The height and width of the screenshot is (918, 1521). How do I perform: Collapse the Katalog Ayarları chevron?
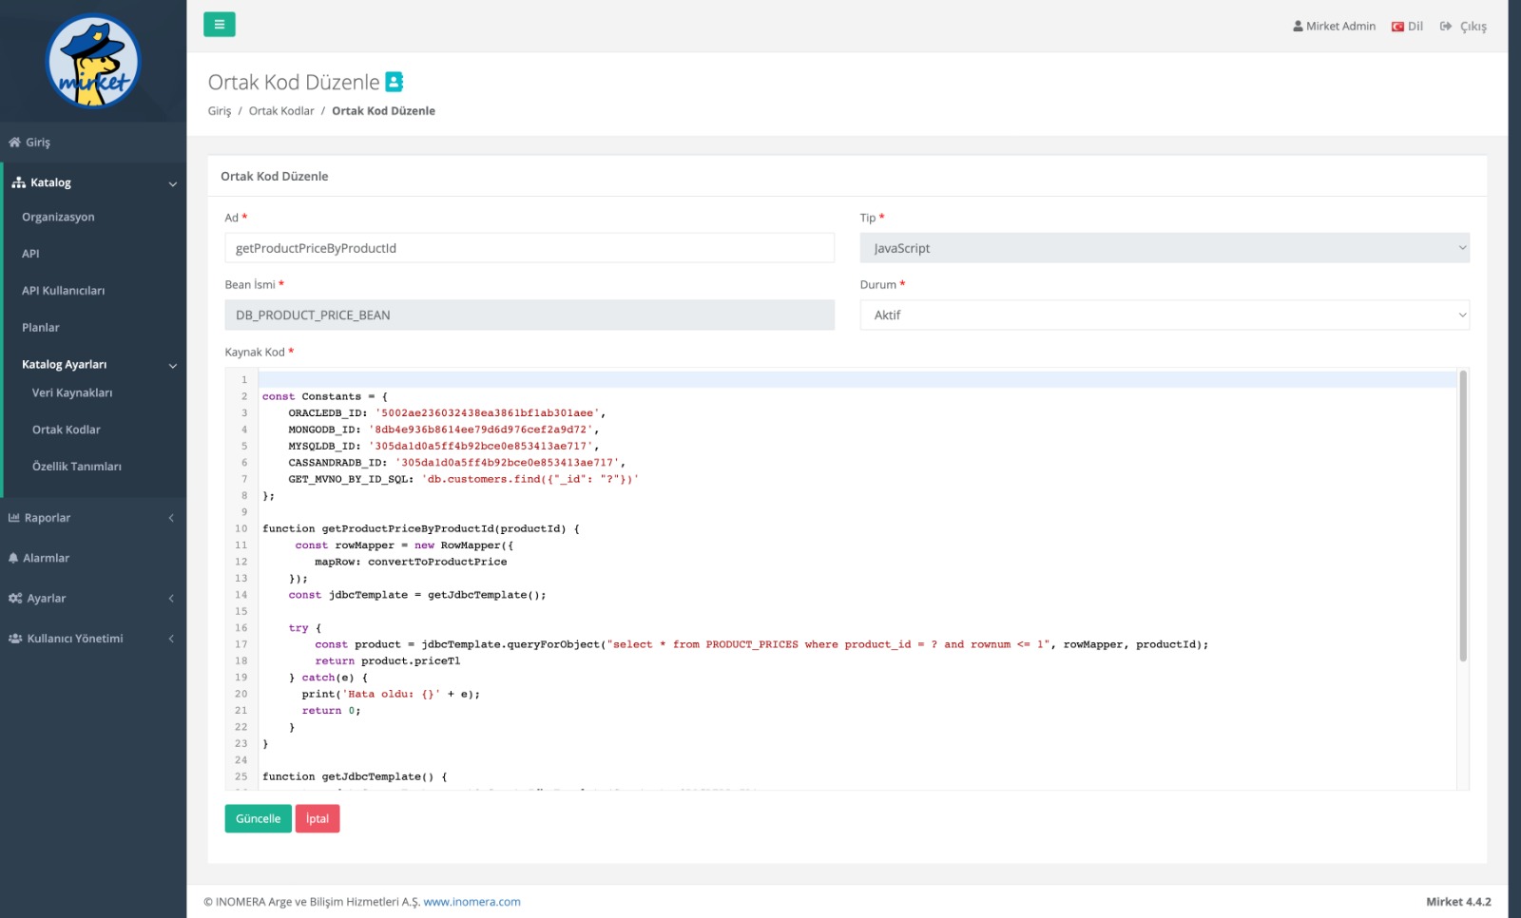(172, 365)
